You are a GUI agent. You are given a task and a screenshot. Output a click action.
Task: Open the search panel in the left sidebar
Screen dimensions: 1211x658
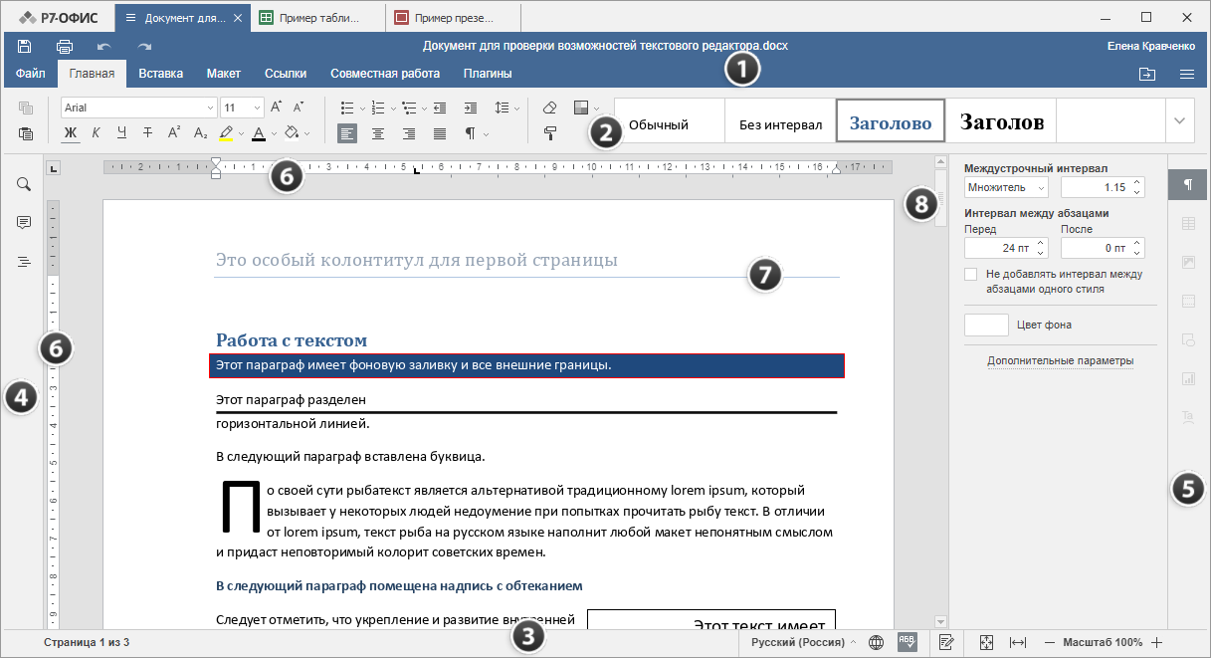point(23,184)
